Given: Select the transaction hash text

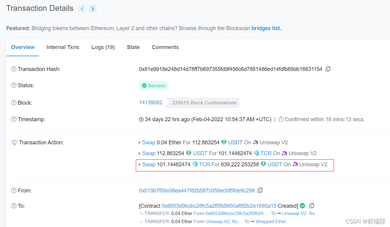Looking at the screenshot, I should (231, 69).
